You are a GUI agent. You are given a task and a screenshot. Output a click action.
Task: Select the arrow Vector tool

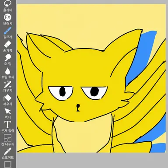(7, 112)
